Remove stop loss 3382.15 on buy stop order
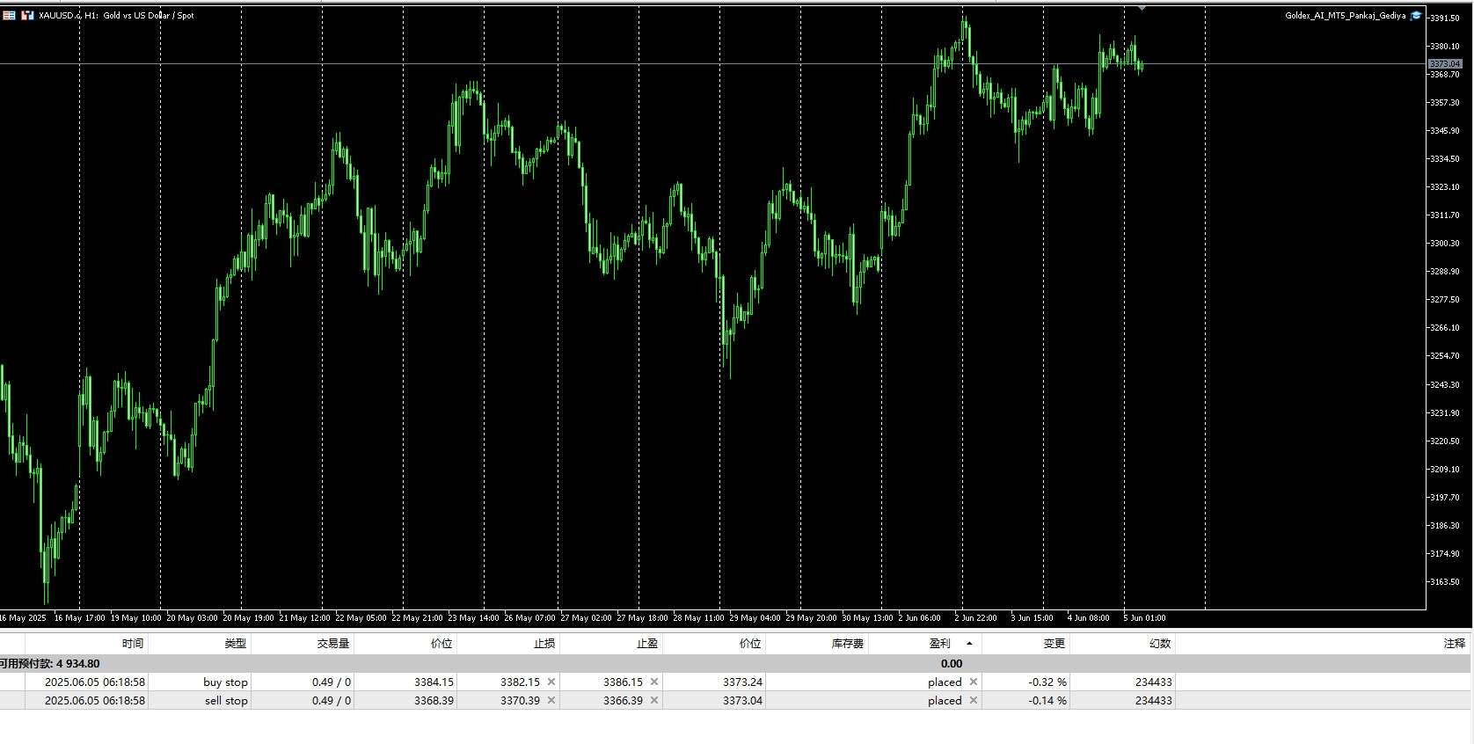The height and width of the screenshot is (744, 1474). pos(551,682)
